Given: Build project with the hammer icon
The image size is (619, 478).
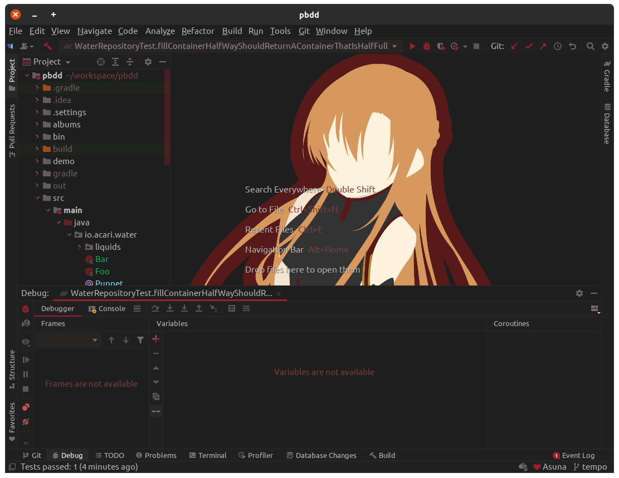Looking at the screenshot, I should 48,46.
